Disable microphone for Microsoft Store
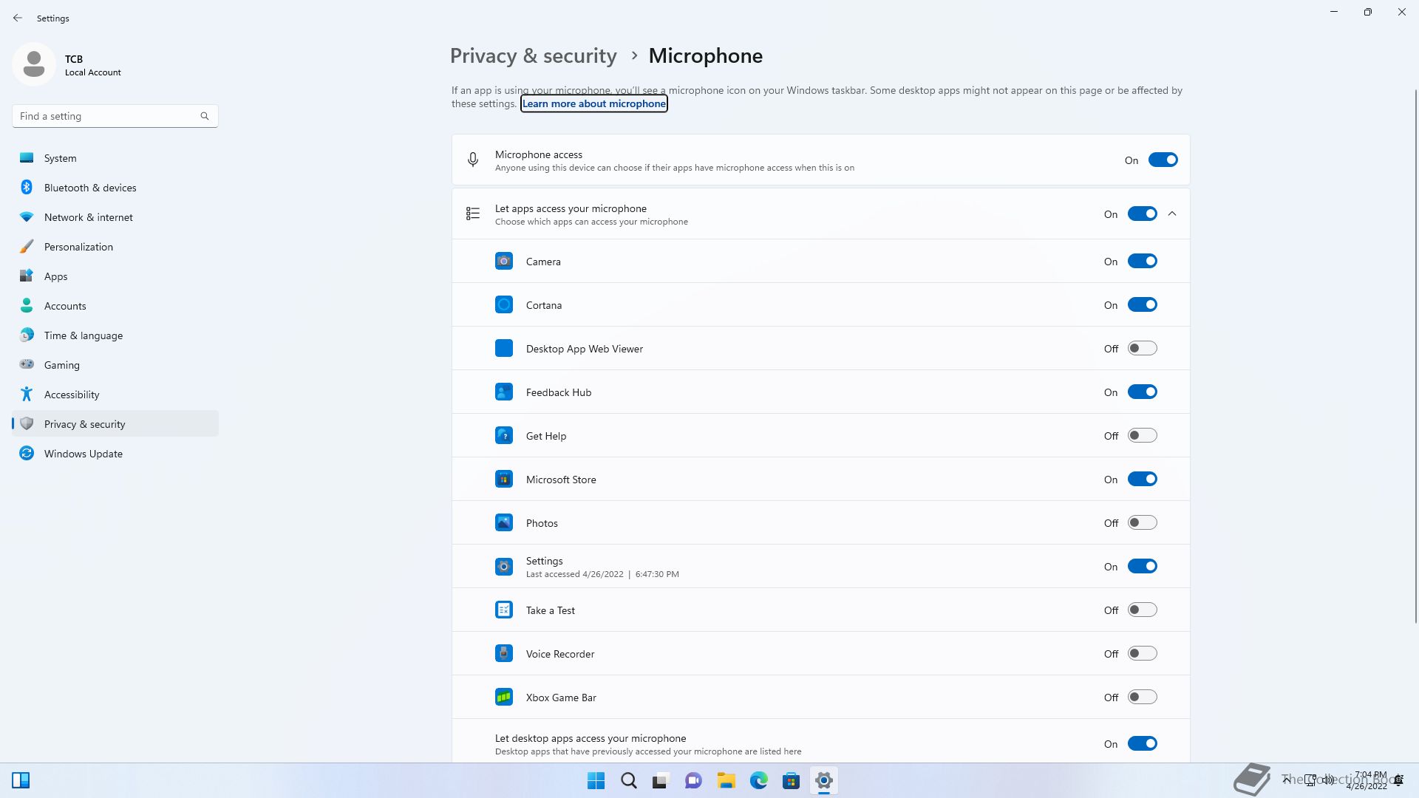Screen dimensions: 1419x798 click(1142, 480)
